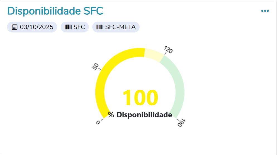Click the gauge's 120 scale label

click(169, 50)
